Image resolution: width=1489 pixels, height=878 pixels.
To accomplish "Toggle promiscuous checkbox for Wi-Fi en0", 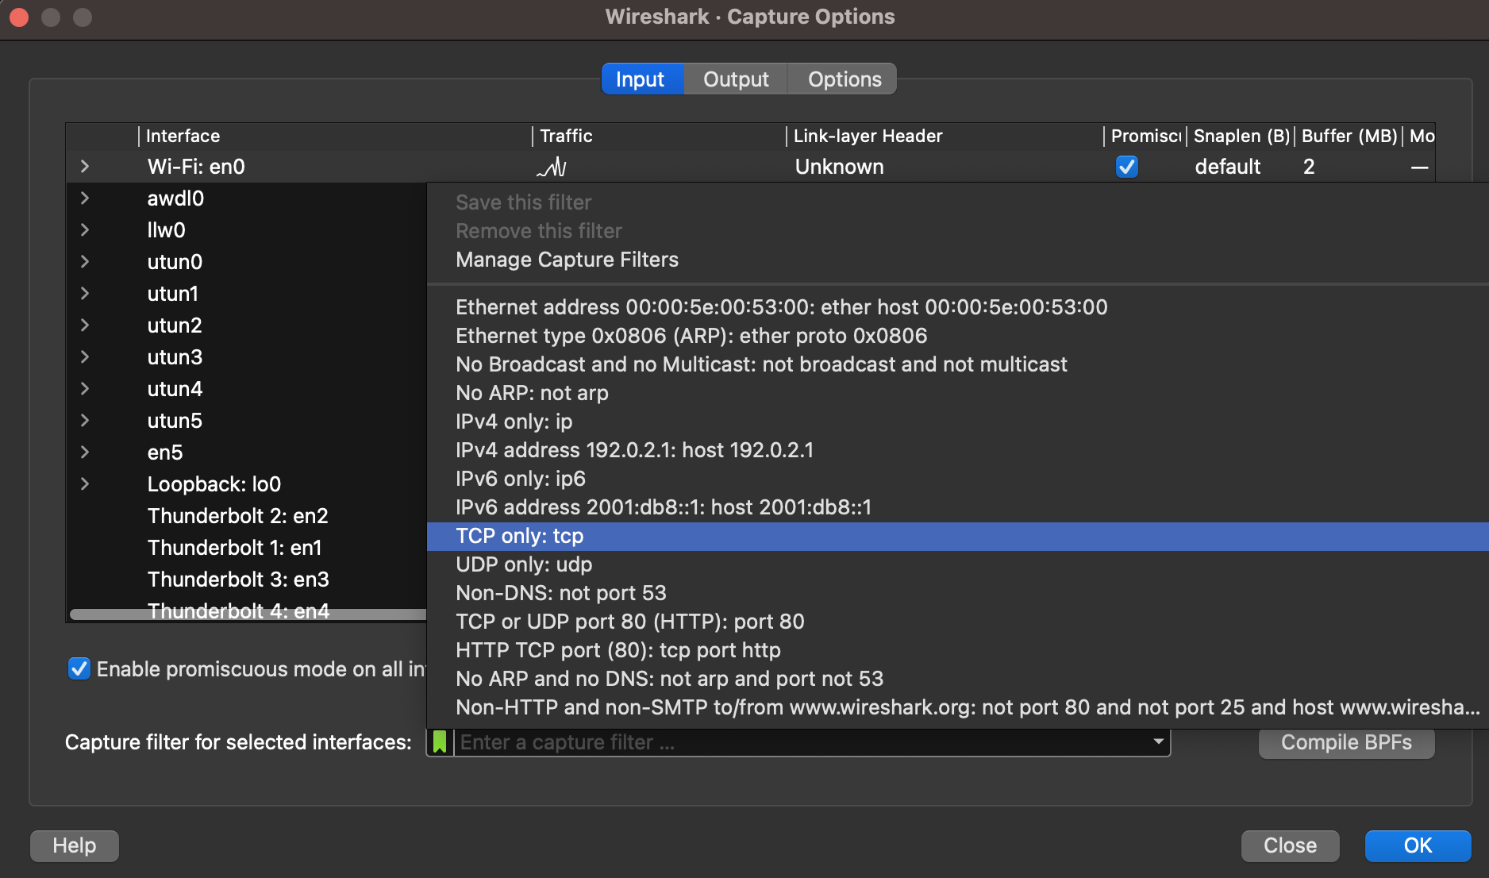I will coord(1126,167).
